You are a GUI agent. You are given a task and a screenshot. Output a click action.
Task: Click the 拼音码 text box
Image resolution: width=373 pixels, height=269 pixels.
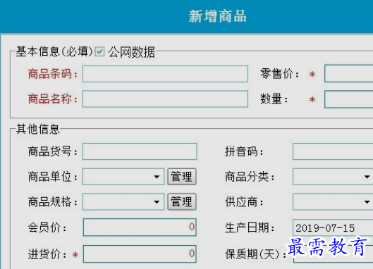[x=333, y=151]
